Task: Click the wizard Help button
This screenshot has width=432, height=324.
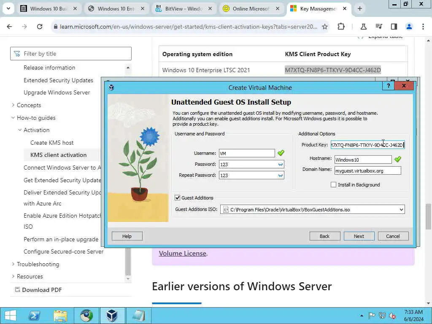Action: click(x=127, y=236)
